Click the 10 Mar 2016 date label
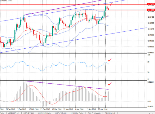Image resolution: width=155 pixels, height=114 pixels. [57, 109]
